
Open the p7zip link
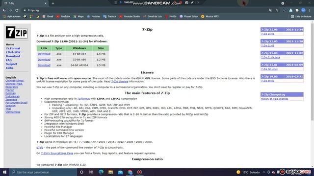pos(40,148)
